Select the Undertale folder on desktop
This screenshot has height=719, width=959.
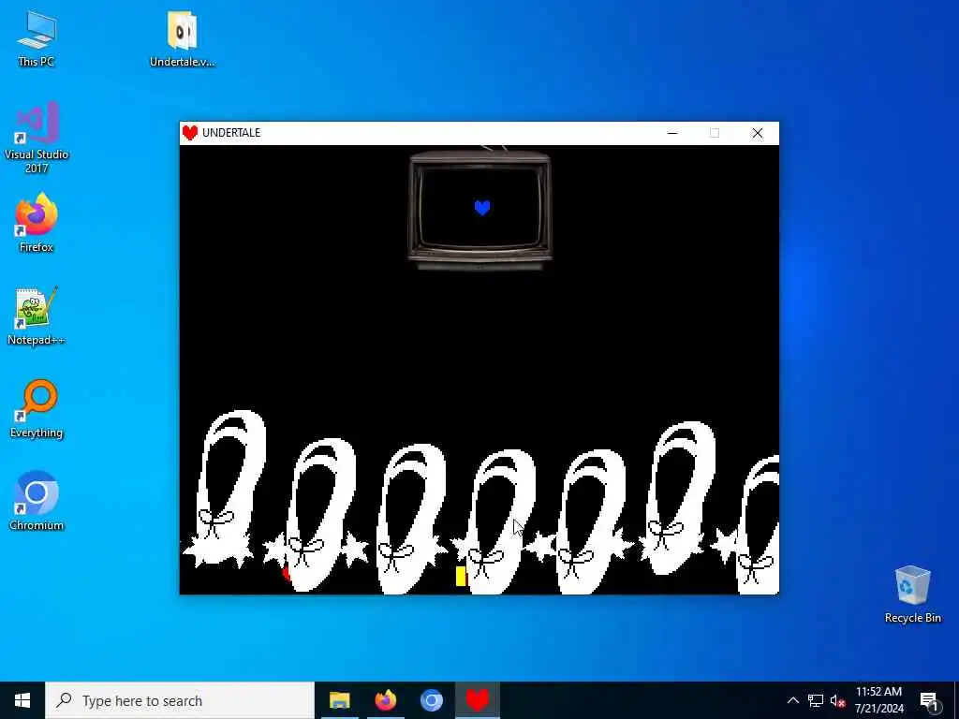(x=183, y=39)
